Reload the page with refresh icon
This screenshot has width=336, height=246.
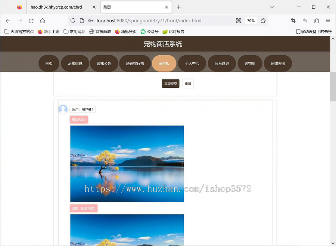click(x=31, y=21)
